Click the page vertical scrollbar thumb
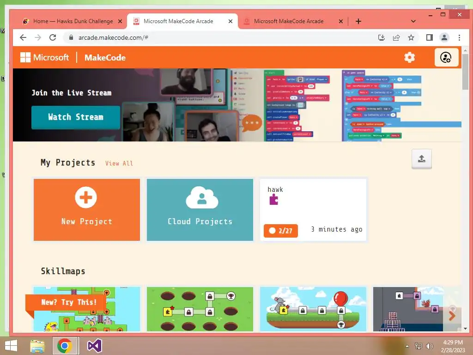Viewport: 473px width, 355px height. (x=465, y=72)
